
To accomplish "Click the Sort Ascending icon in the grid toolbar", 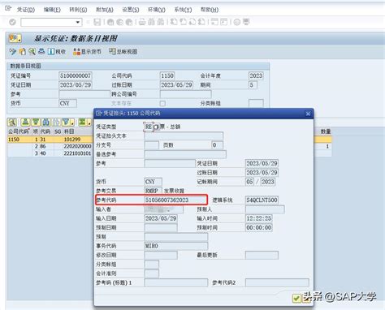I will click(25, 123).
